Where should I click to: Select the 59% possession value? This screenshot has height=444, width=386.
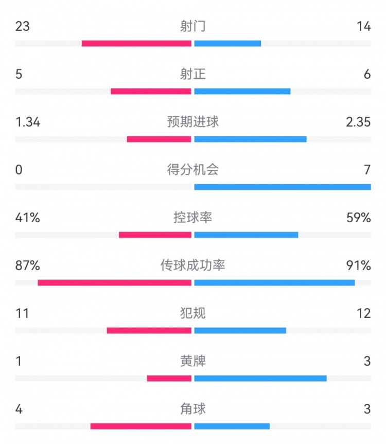359,218
